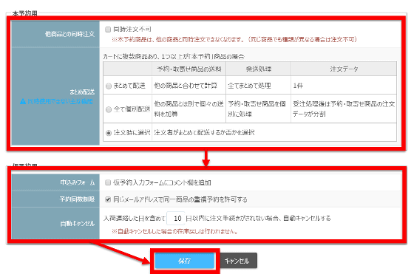Choose the 全て個別配送 radio option
This screenshot has height=274, width=414.
click(x=109, y=109)
